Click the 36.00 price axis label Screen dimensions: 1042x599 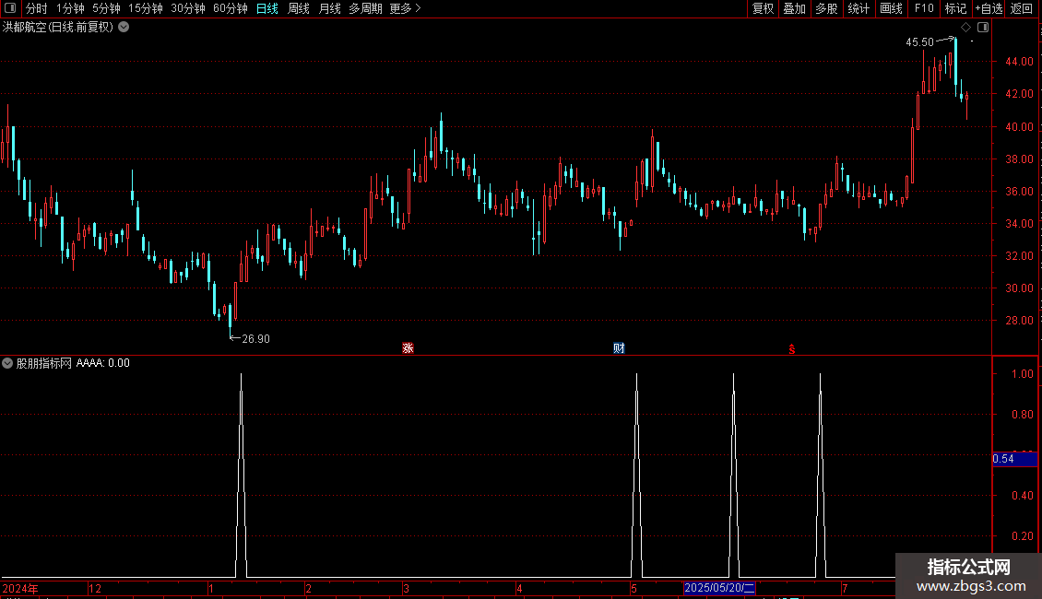pyautogui.click(x=1019, y=192)
